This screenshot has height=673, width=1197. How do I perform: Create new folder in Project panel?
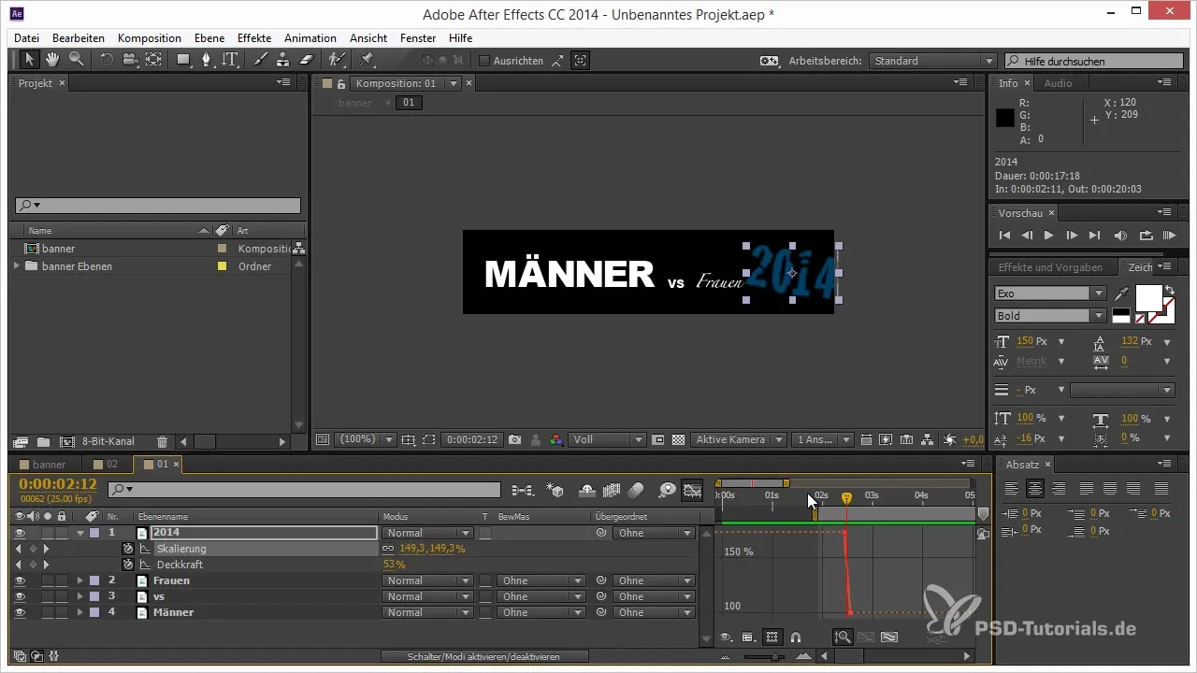(43, 441)
